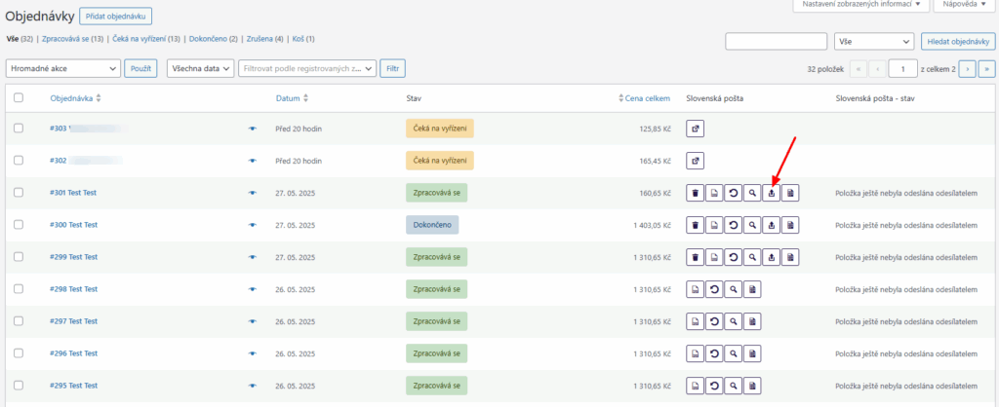Open the Koš (1) trash view
This screenshot has height=407, width=999.
point(303,39)
